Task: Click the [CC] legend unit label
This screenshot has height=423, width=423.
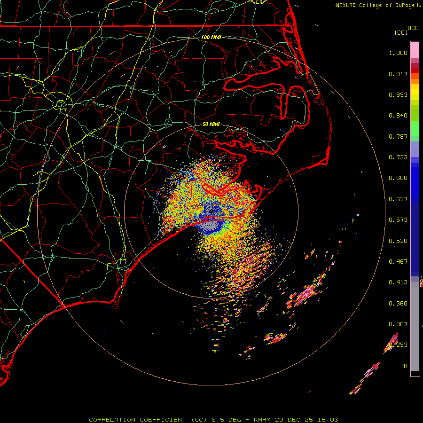Action: pyautogui.click(x=401, y=32)
